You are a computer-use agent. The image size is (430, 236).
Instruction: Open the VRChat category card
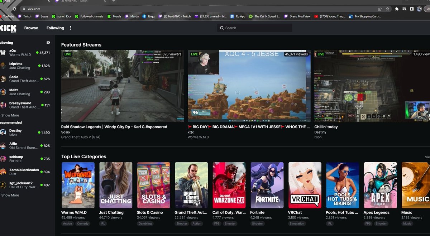click(305, 185)
